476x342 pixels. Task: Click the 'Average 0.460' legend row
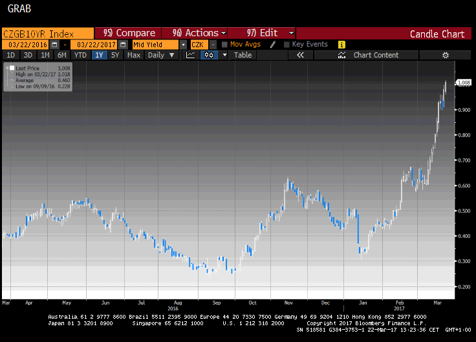point(43,80)
